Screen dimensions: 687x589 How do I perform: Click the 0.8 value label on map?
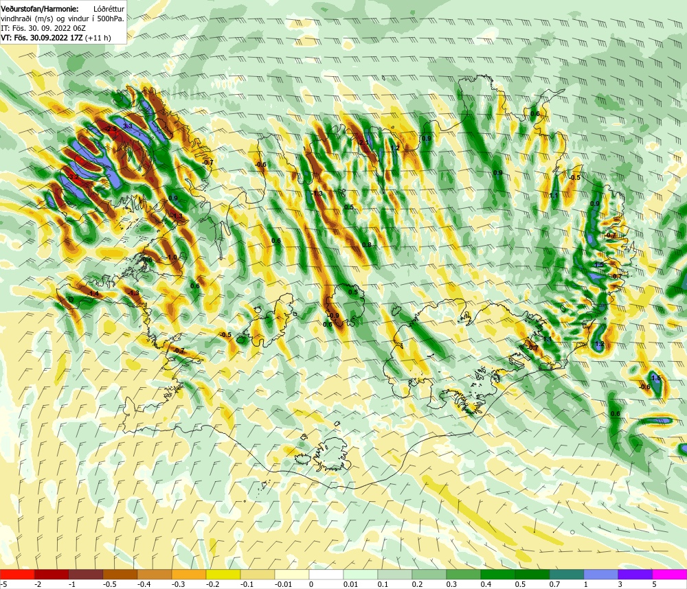[367, 245]
